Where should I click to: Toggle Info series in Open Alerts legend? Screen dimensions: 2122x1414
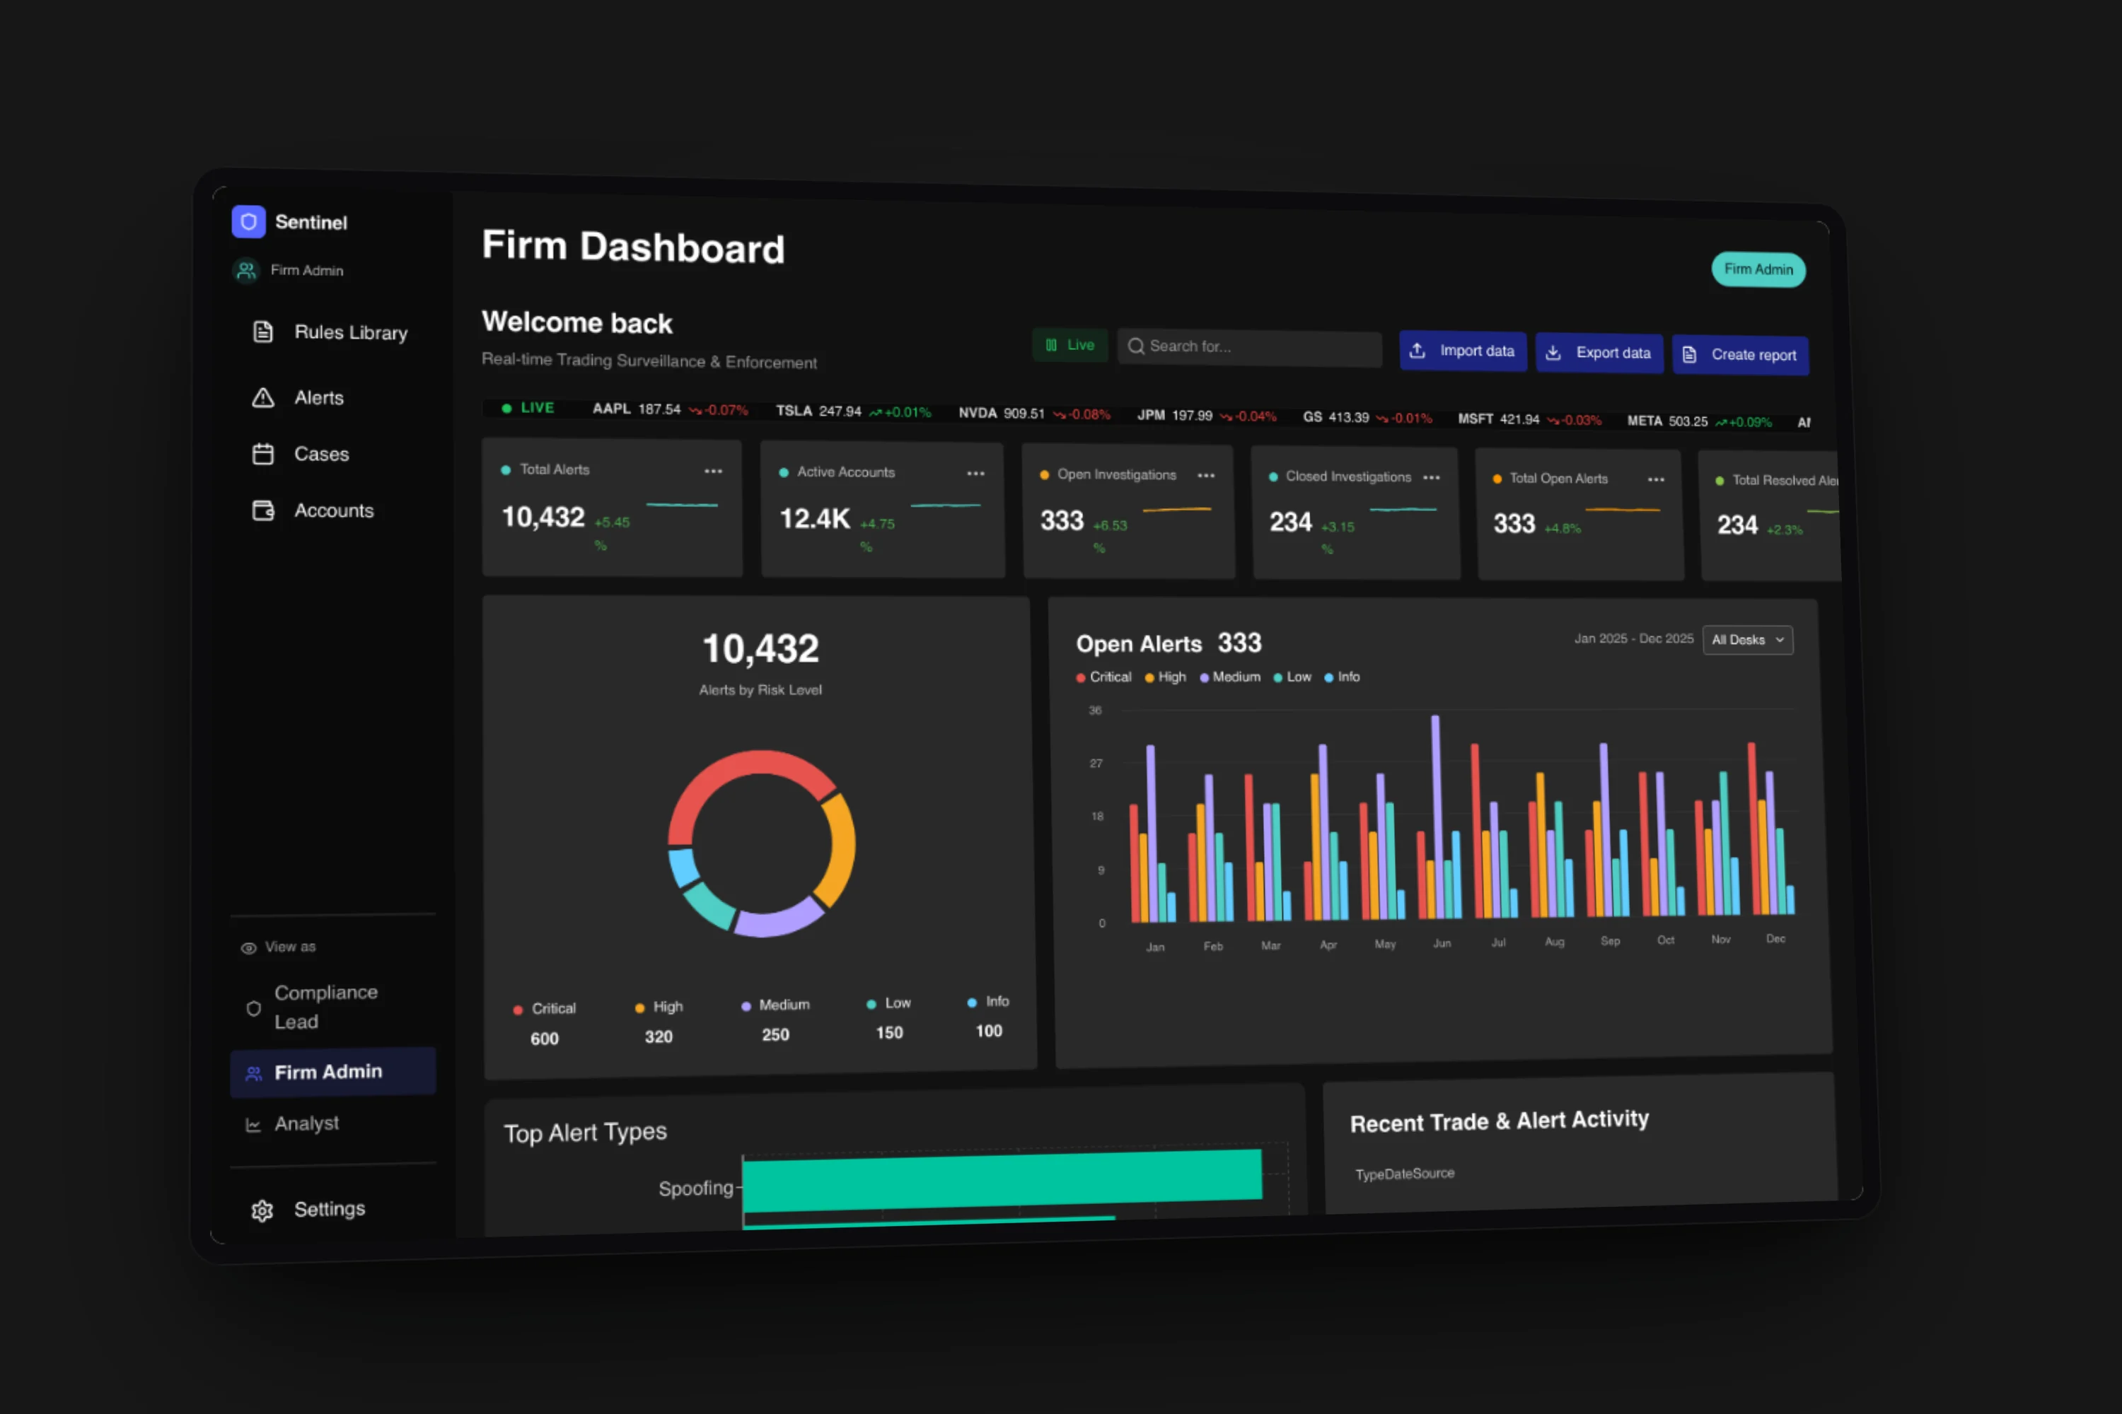1343,677
